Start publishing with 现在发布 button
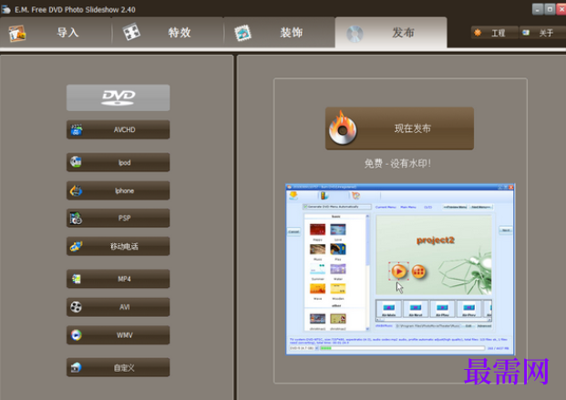The image size is (566, 400). [x=399, y=128]
